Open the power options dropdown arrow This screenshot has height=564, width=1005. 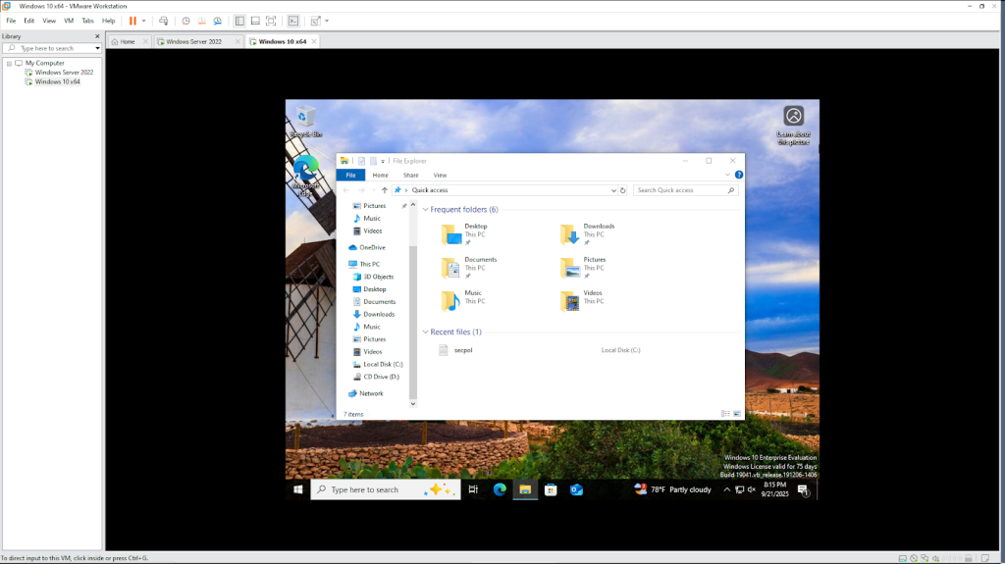point(144,21)
